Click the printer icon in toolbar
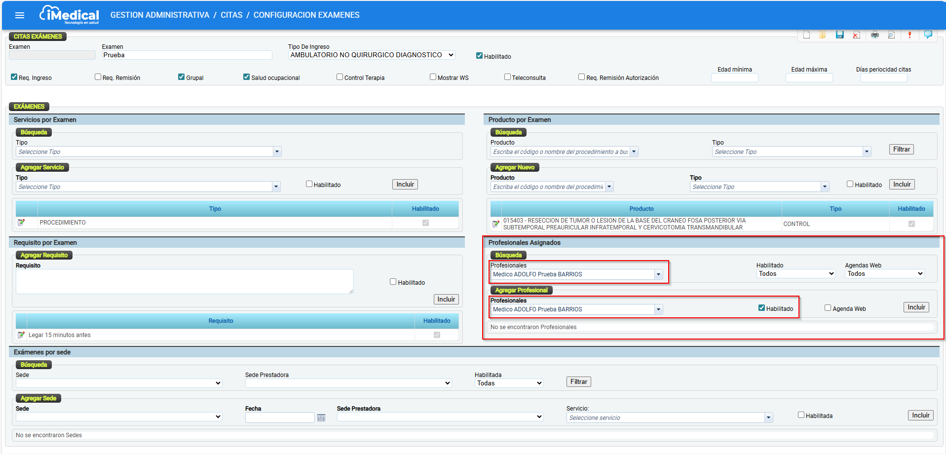The width and height of the screenshot is (946, 454). [874, 35]
